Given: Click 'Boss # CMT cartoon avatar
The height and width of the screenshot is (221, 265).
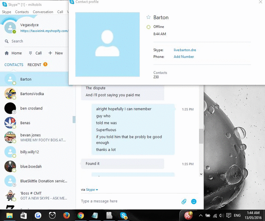Looking at the screenshot, I should [10, 196].
